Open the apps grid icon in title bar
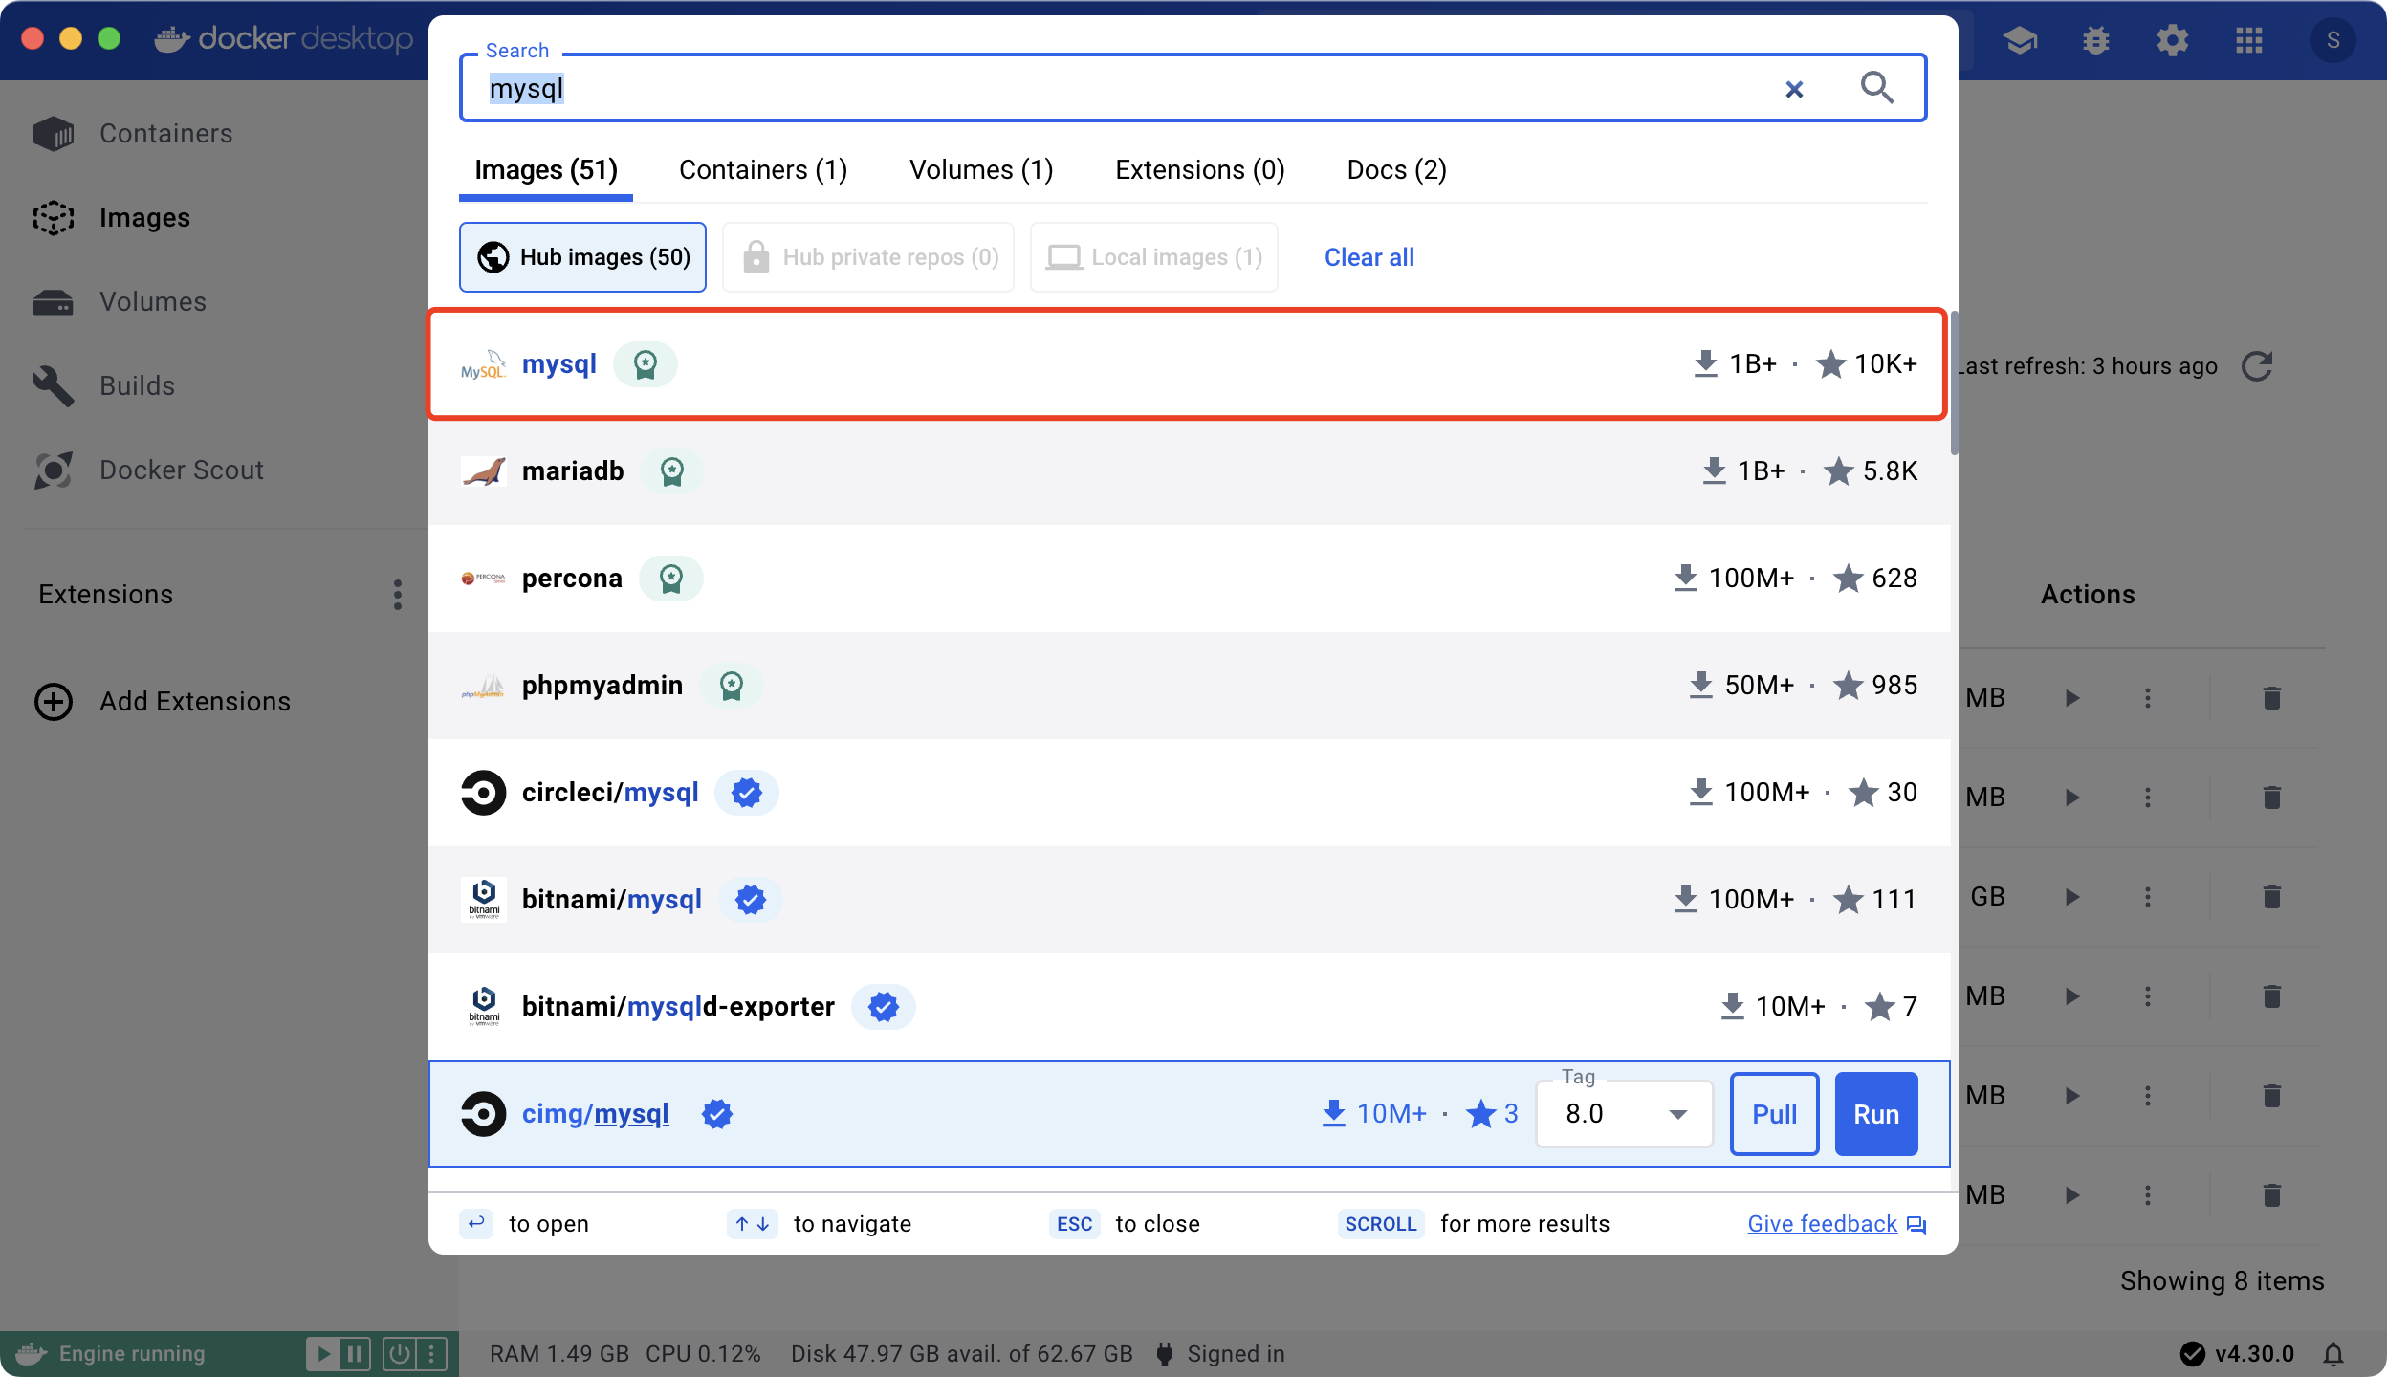 click(x=2249, y=40)
